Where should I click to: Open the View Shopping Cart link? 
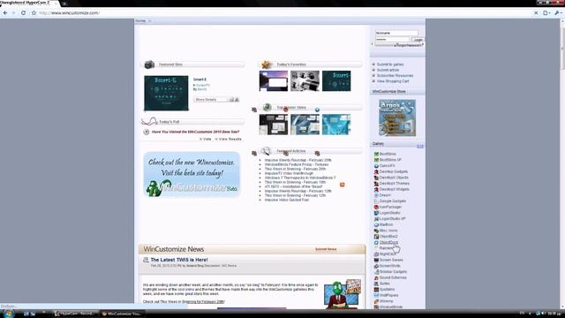pos(393,81)
